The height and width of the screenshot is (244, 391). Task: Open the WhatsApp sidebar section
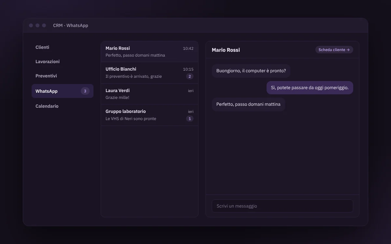click(x=62, y=91)
